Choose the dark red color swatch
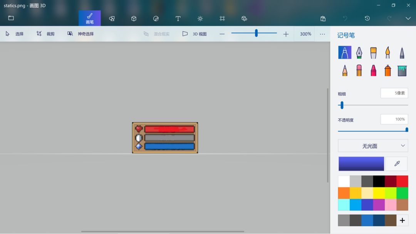The width and height of the screenshot is (416, 234). (391, 181)
